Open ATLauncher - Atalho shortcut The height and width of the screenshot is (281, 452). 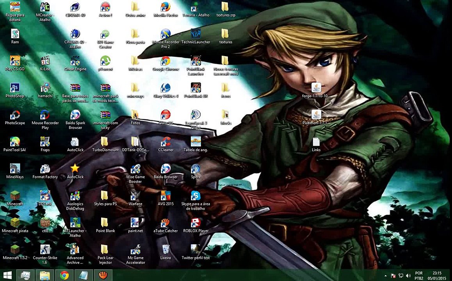coord(75,222)
